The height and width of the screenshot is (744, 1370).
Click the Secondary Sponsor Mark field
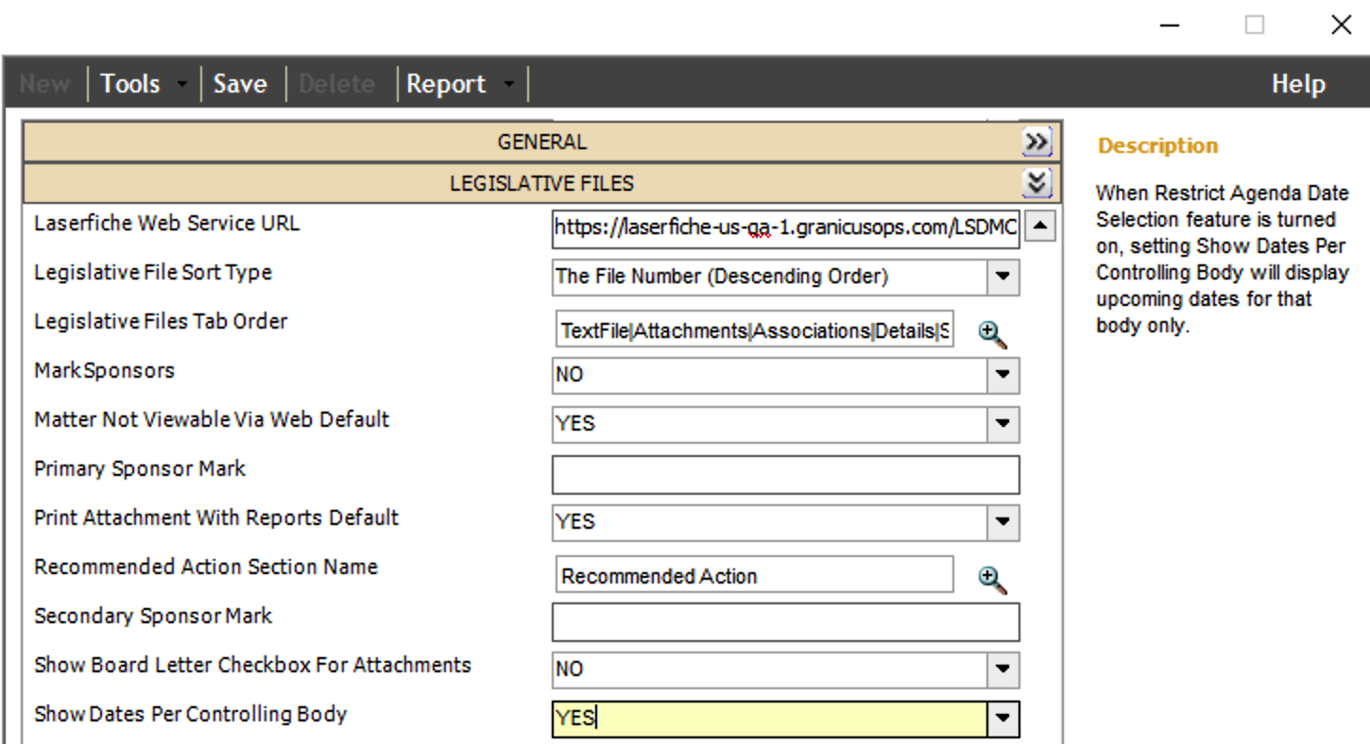pos(786,622)
